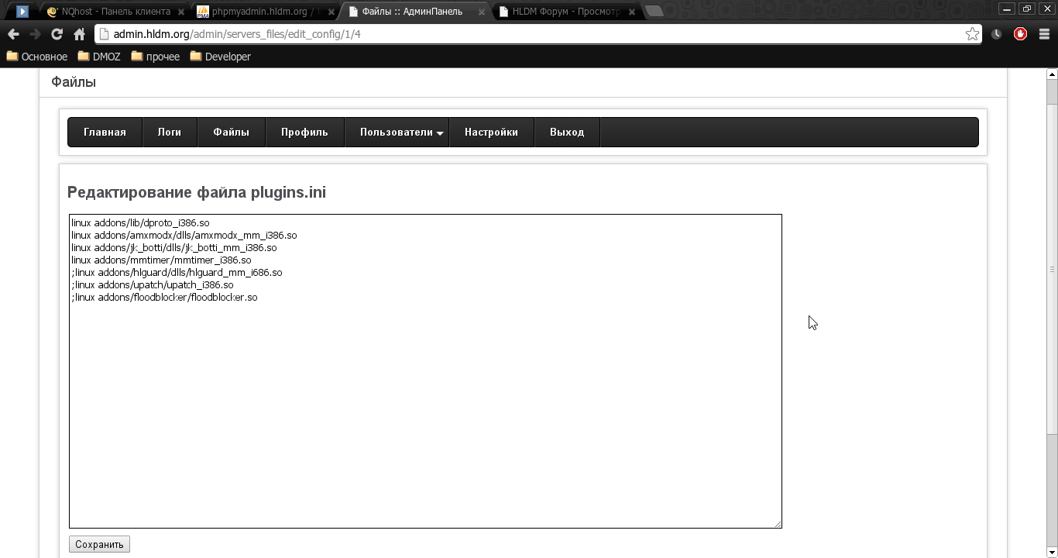Click the browser back arrow
The image size is (1058, 558).
pos(13,34)
